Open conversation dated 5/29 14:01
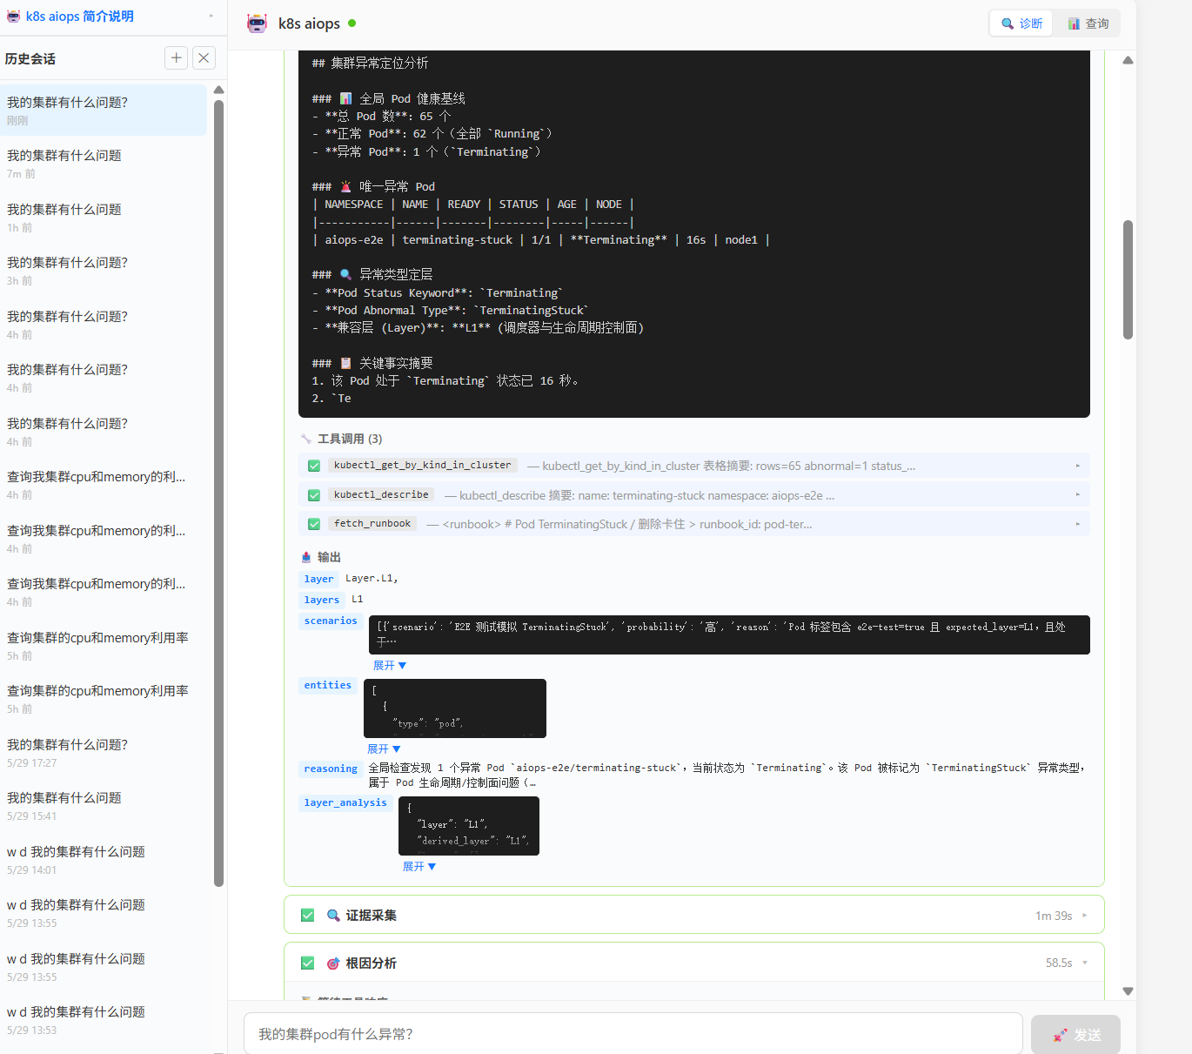This screenshot has height=1054, width=1192. click(x=104, y=860)
